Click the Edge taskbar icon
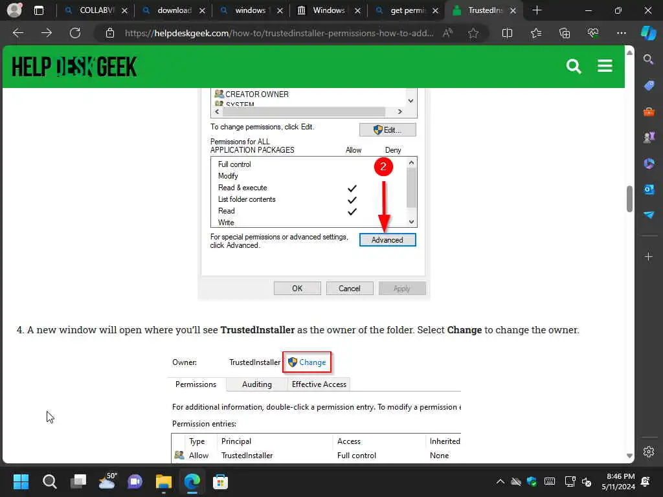This screenshot has width=663, height=497. click(192, 481)
